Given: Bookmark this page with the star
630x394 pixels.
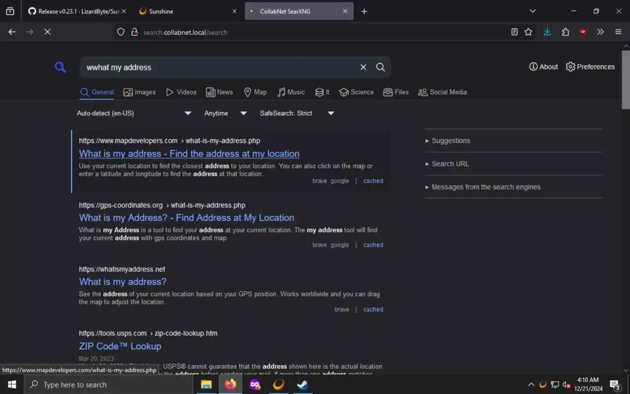Looking at the screenshot, I should 528,32.
